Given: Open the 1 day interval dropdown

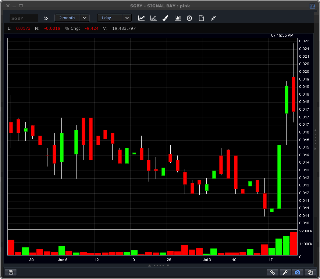Looking at the screenshot, I should tap(114, 18).
